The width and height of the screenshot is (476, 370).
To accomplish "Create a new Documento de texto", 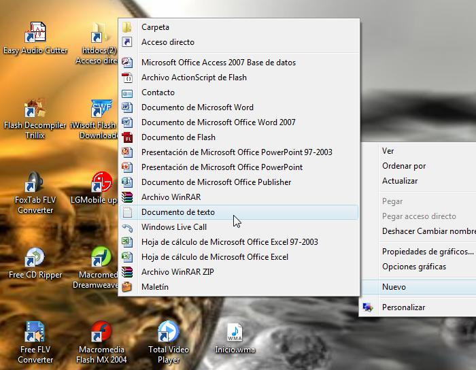I will pyautogui.click(x=239, y=212).
